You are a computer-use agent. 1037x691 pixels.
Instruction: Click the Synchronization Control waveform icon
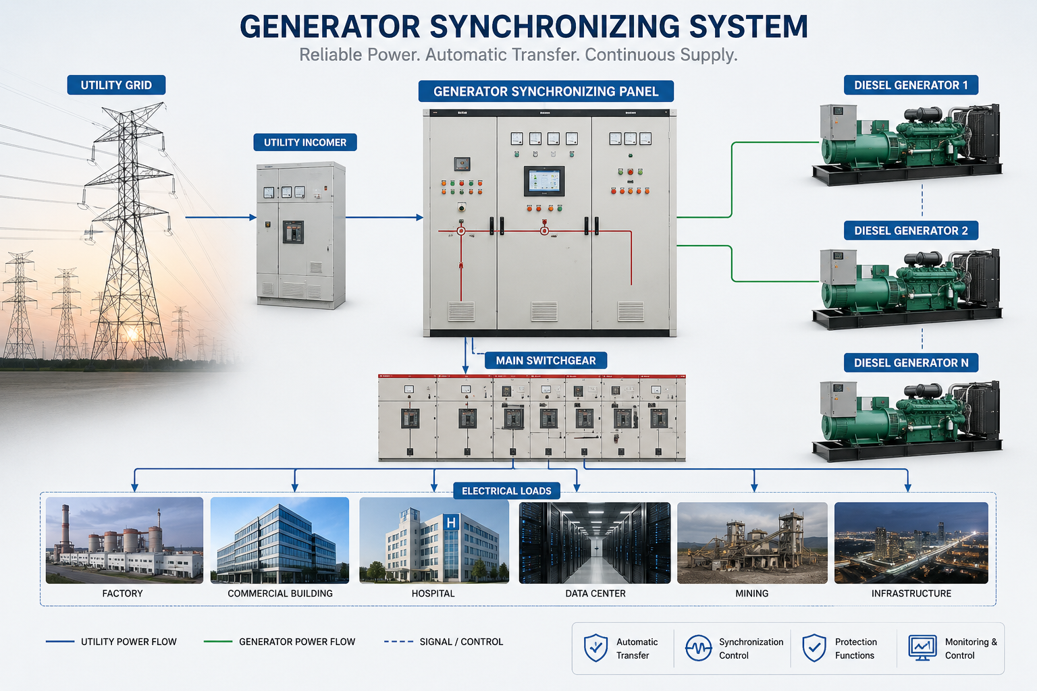[x=698, y=648]
